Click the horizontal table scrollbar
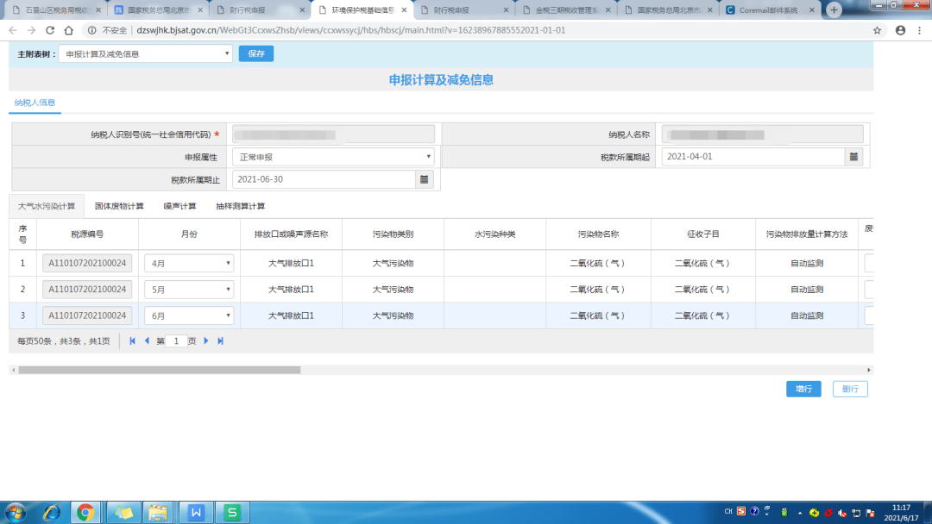 (x=160, y=370)
